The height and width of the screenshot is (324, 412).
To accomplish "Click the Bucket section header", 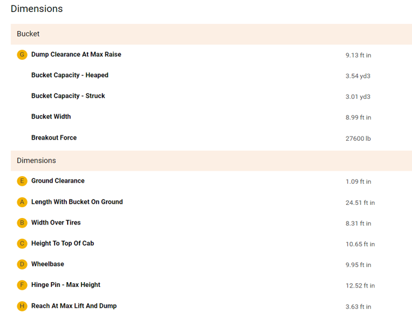I will 28,34.
